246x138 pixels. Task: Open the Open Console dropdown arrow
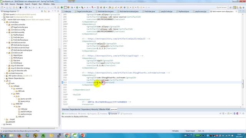pyautogui.click(x=231, y=113)
